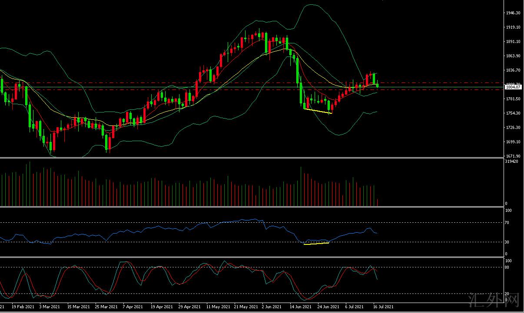Click the RSI 30 level label
The height and width of the screenshot is (313, 524).
pos(507,242)
